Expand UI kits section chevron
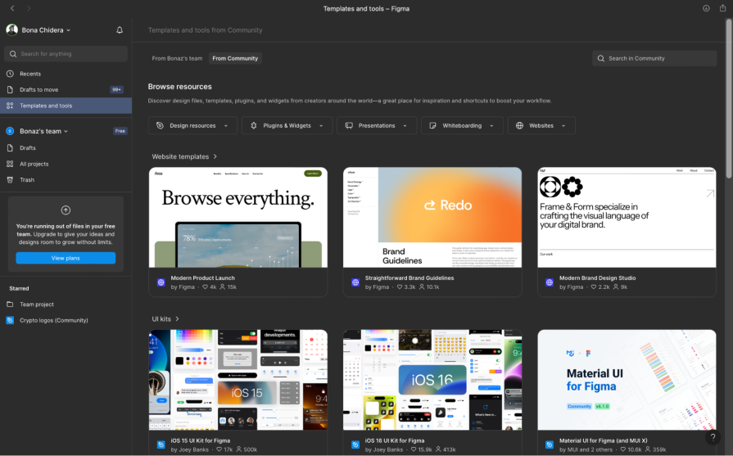The height and width of the screenshot is (456, 733). coord(177,319)
